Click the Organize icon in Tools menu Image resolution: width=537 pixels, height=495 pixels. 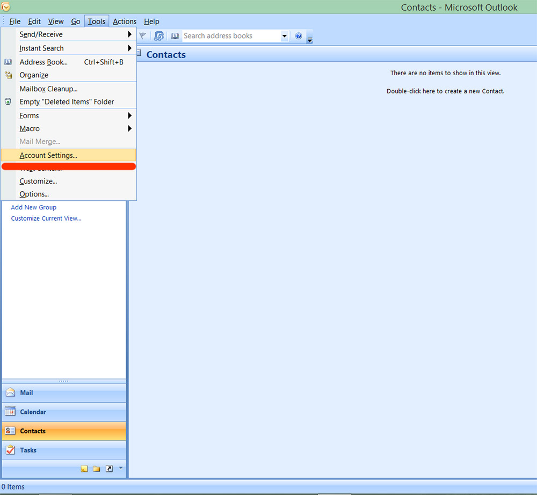click(8, 75)
